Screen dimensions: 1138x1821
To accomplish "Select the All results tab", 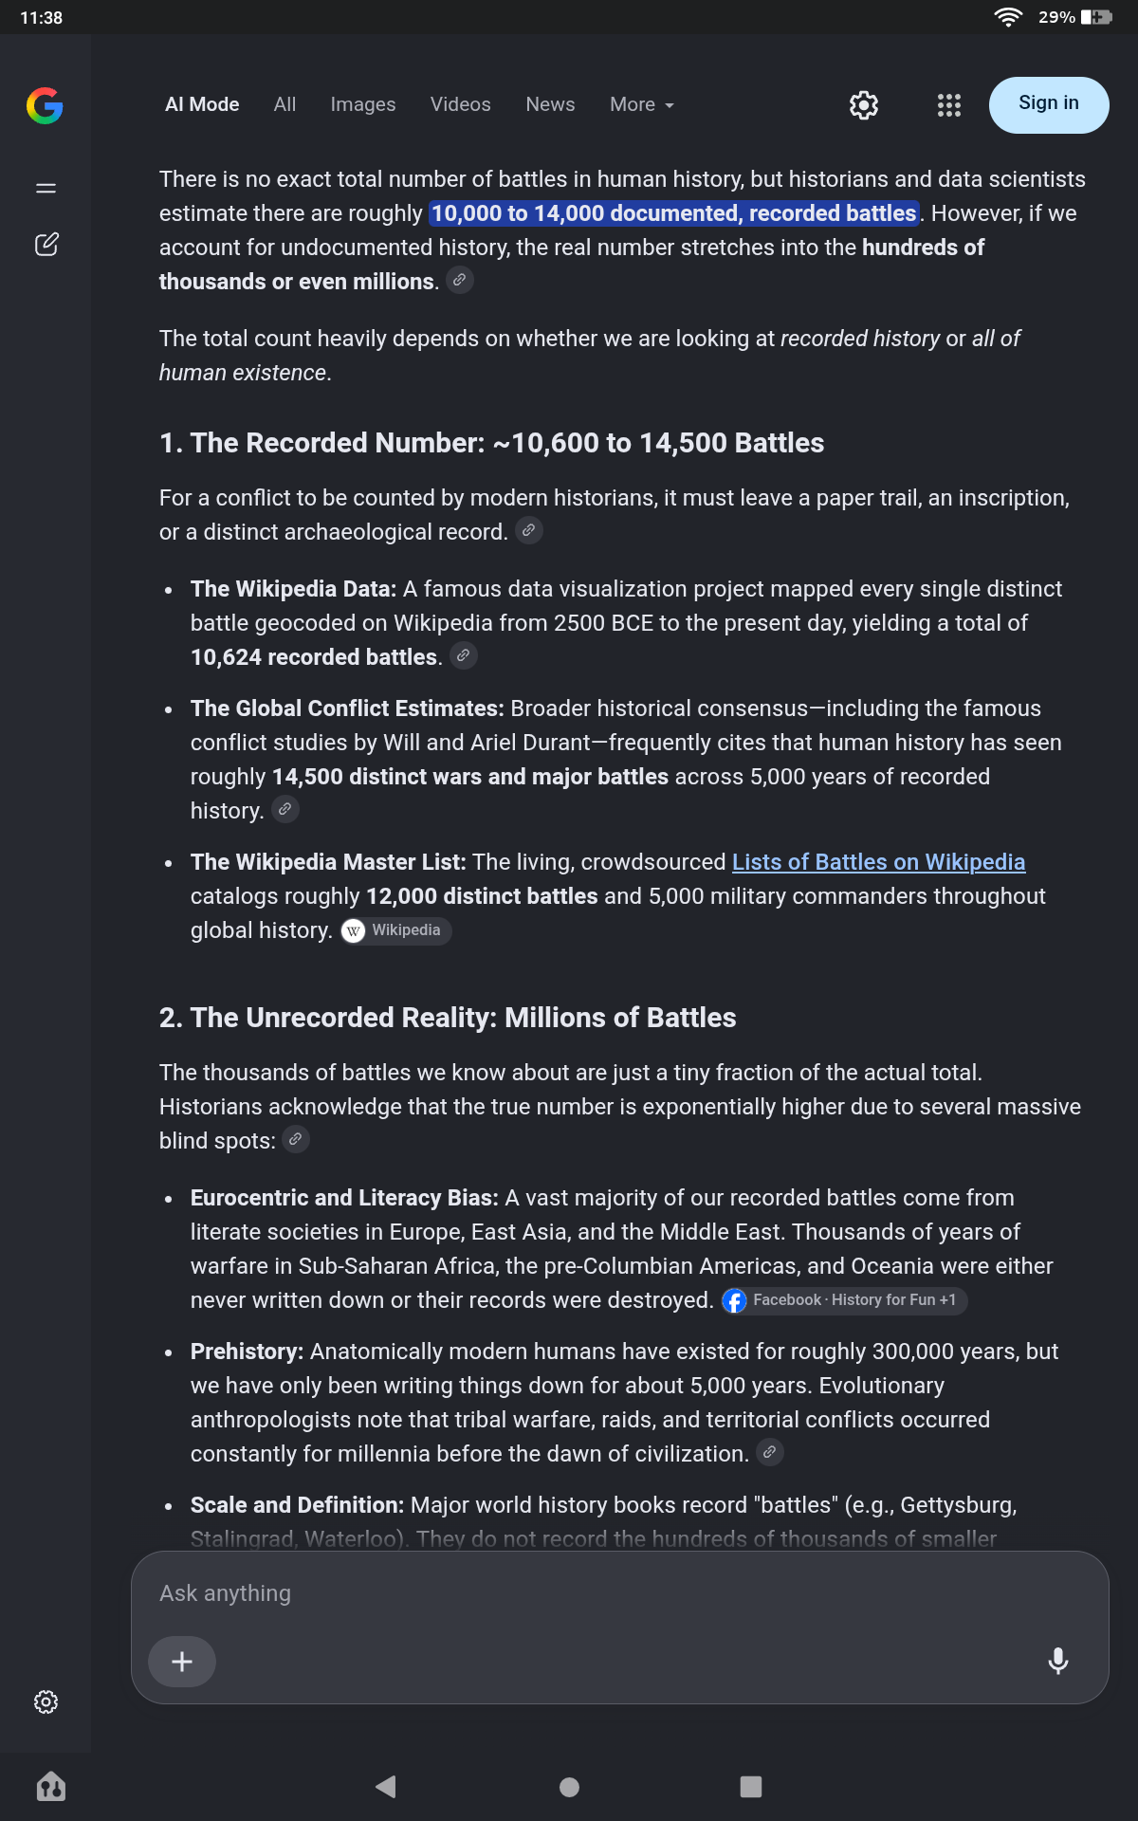I will pos(284,104).
